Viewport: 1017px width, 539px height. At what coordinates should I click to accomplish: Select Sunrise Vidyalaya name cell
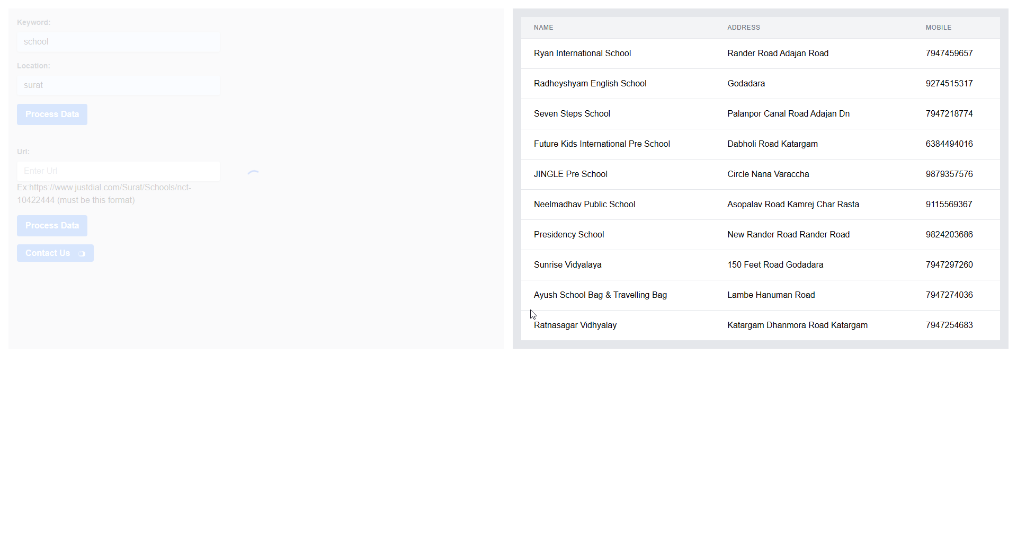568,265
